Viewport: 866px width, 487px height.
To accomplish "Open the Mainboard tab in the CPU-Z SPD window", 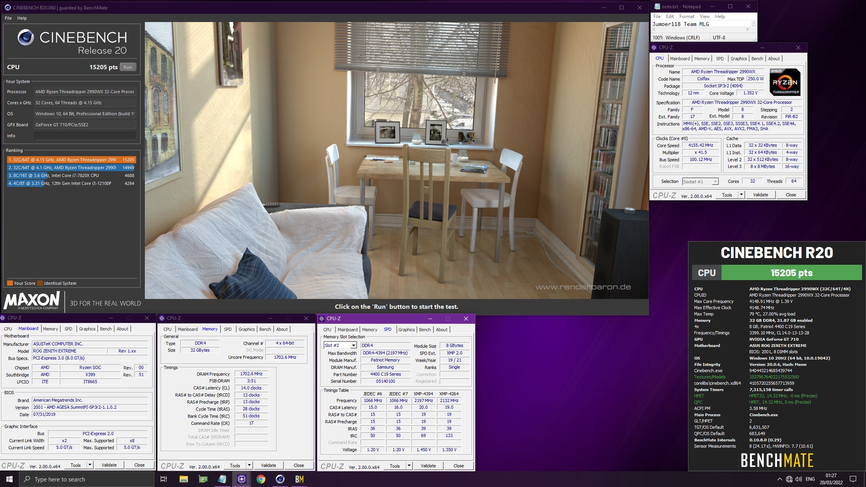I will [348, 330].
